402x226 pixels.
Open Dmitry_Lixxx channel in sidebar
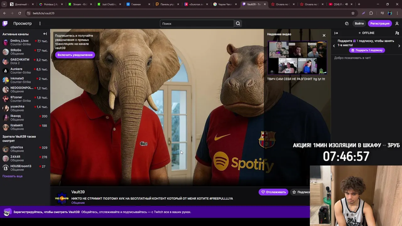click(25, 42)
